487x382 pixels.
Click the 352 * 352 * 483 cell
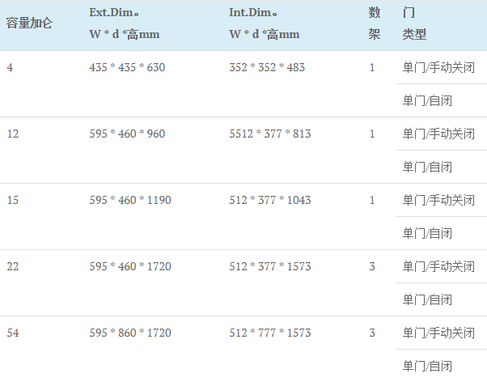[x=267, y=67]
